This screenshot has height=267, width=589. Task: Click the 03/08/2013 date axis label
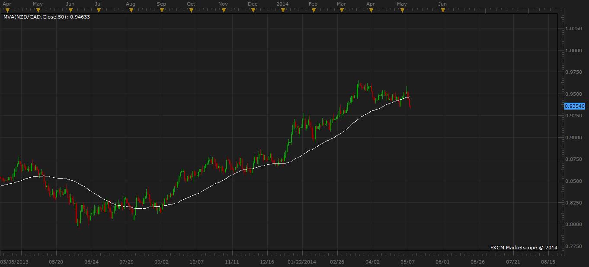click(x=14, y=261)
